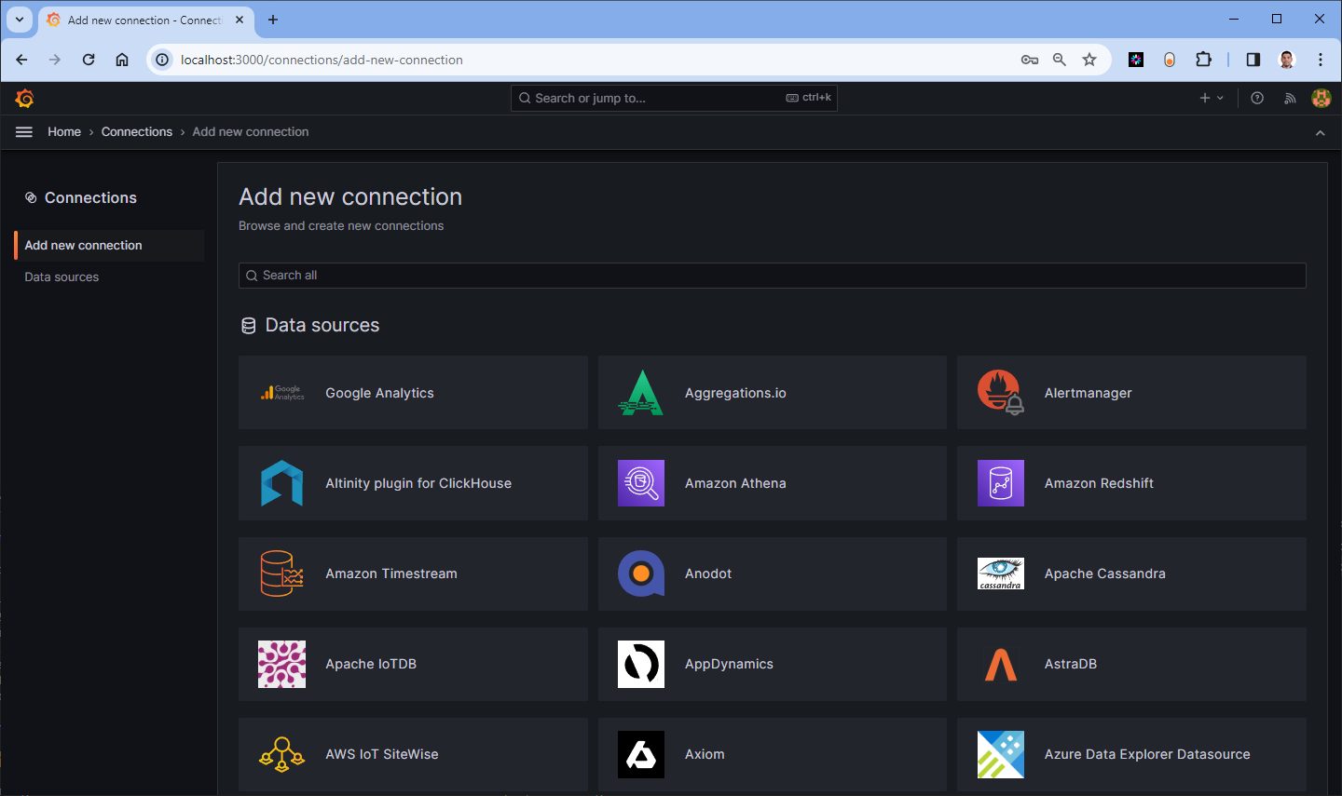This screenshot has height=796, width=1342.
Task: Open the news RSS feed icon
Action: [1290, 98]
